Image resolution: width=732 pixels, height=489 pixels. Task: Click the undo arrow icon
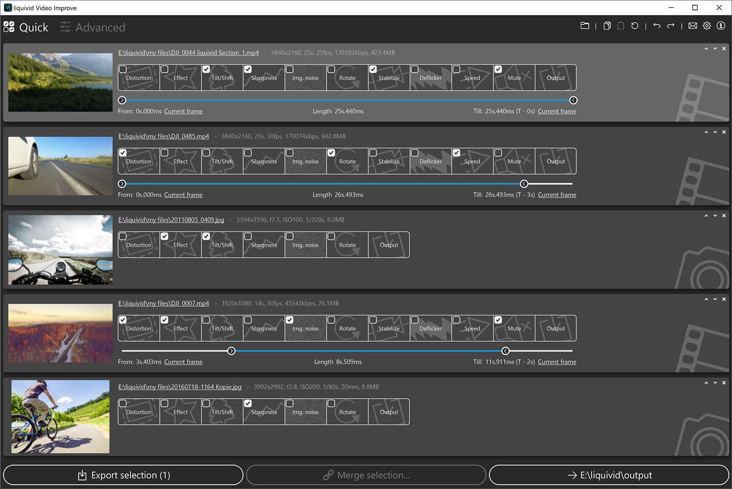[x=656, y=26]
